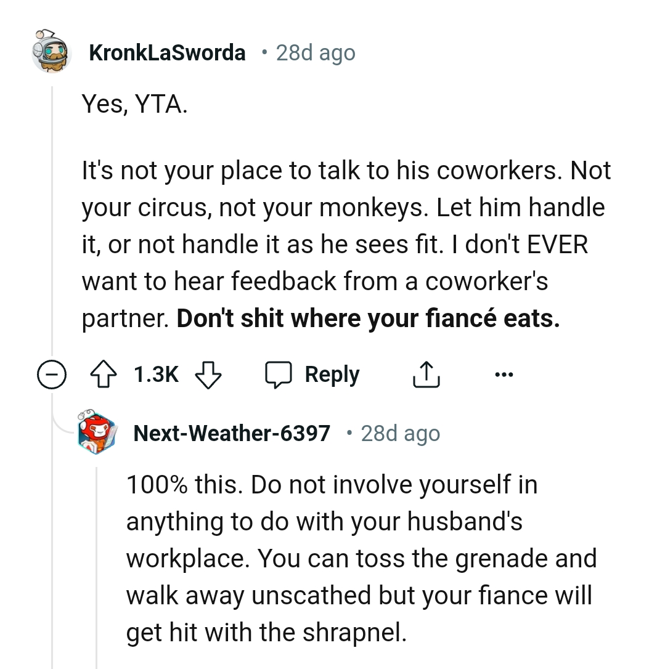This screenshot has width=665, height=669.
Task: Open Next-Weather-6397's profile
Action: point(232,433)
